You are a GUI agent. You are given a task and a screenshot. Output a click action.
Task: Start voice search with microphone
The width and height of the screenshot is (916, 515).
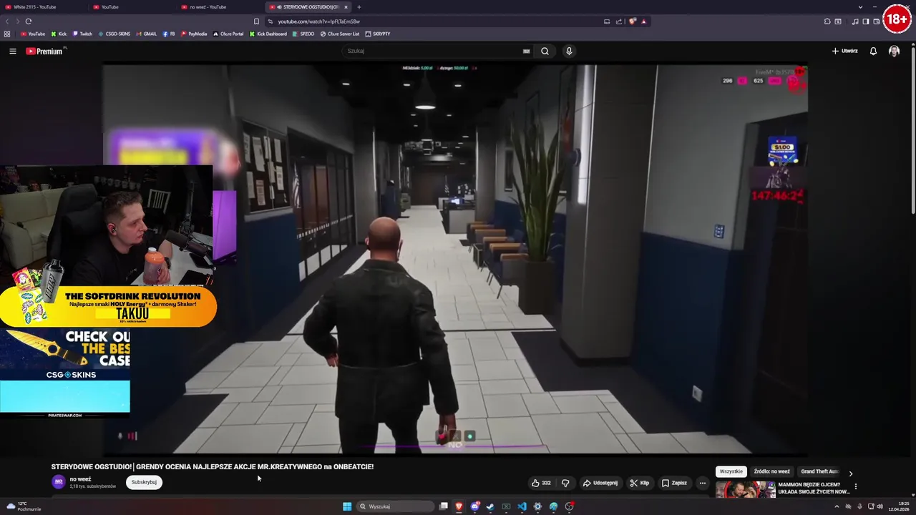[x=569, y=51]
